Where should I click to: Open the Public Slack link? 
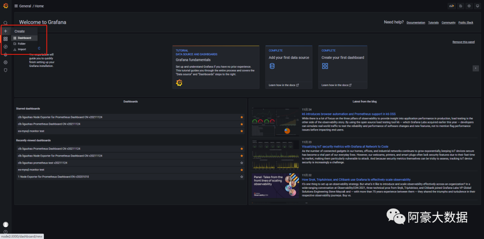[466, 22]
